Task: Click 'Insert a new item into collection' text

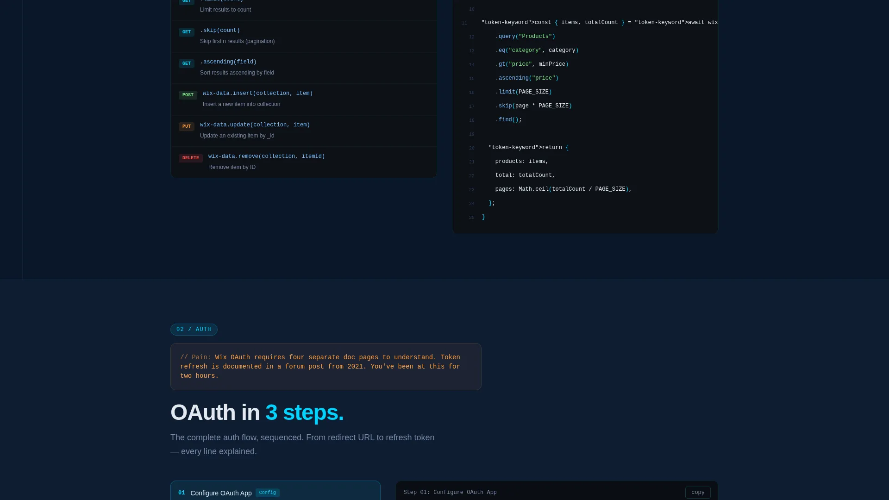Action: tap(241, 104)
